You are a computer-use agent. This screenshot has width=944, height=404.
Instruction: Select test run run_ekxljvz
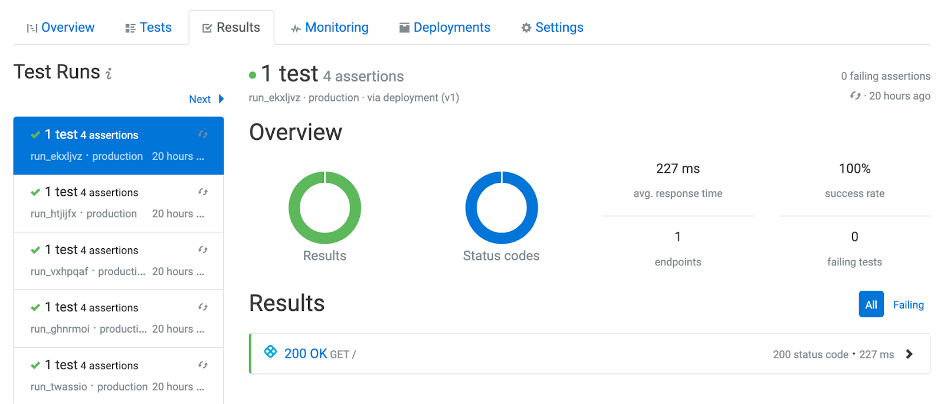(119, 146)
